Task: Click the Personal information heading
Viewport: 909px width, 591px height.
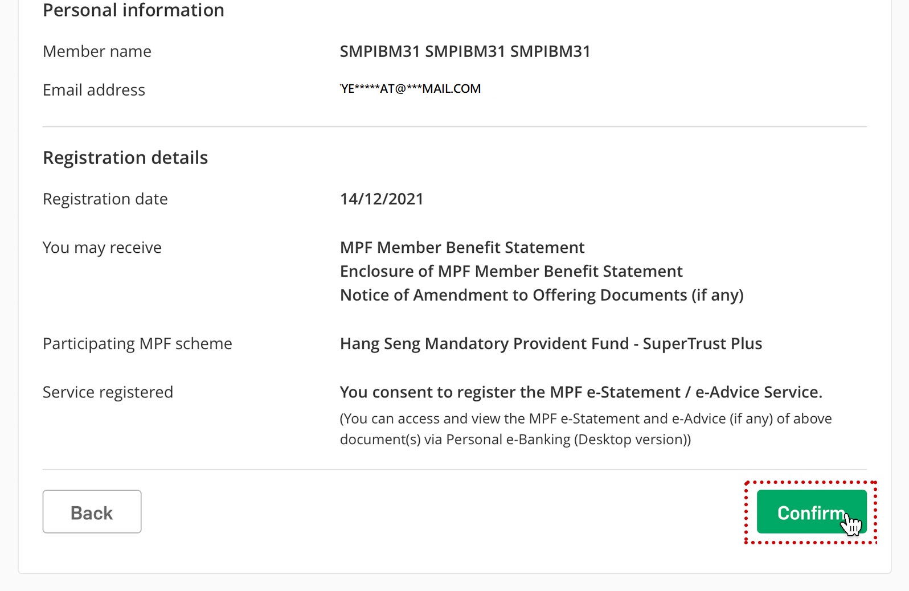Action: (133, 10)
